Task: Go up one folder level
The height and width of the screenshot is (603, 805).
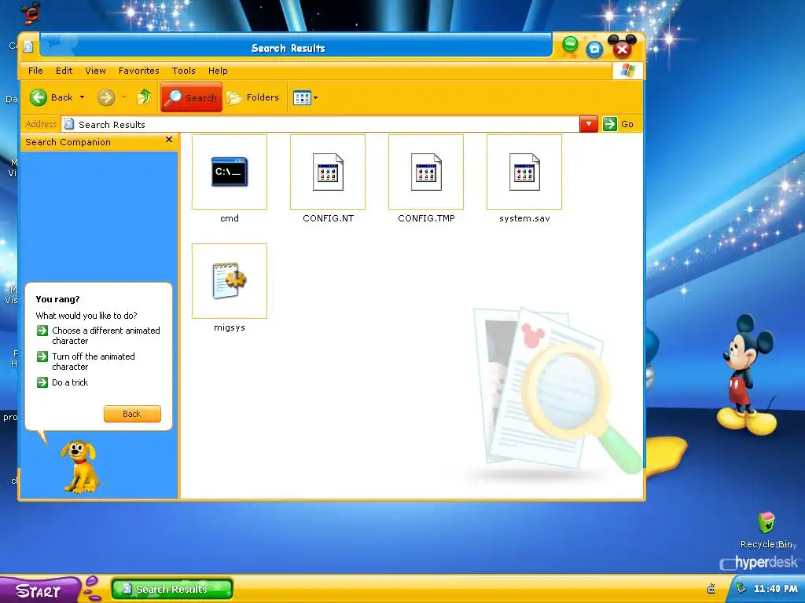Action: [145, 97]
